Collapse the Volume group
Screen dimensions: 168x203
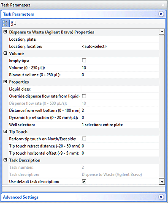5,53
